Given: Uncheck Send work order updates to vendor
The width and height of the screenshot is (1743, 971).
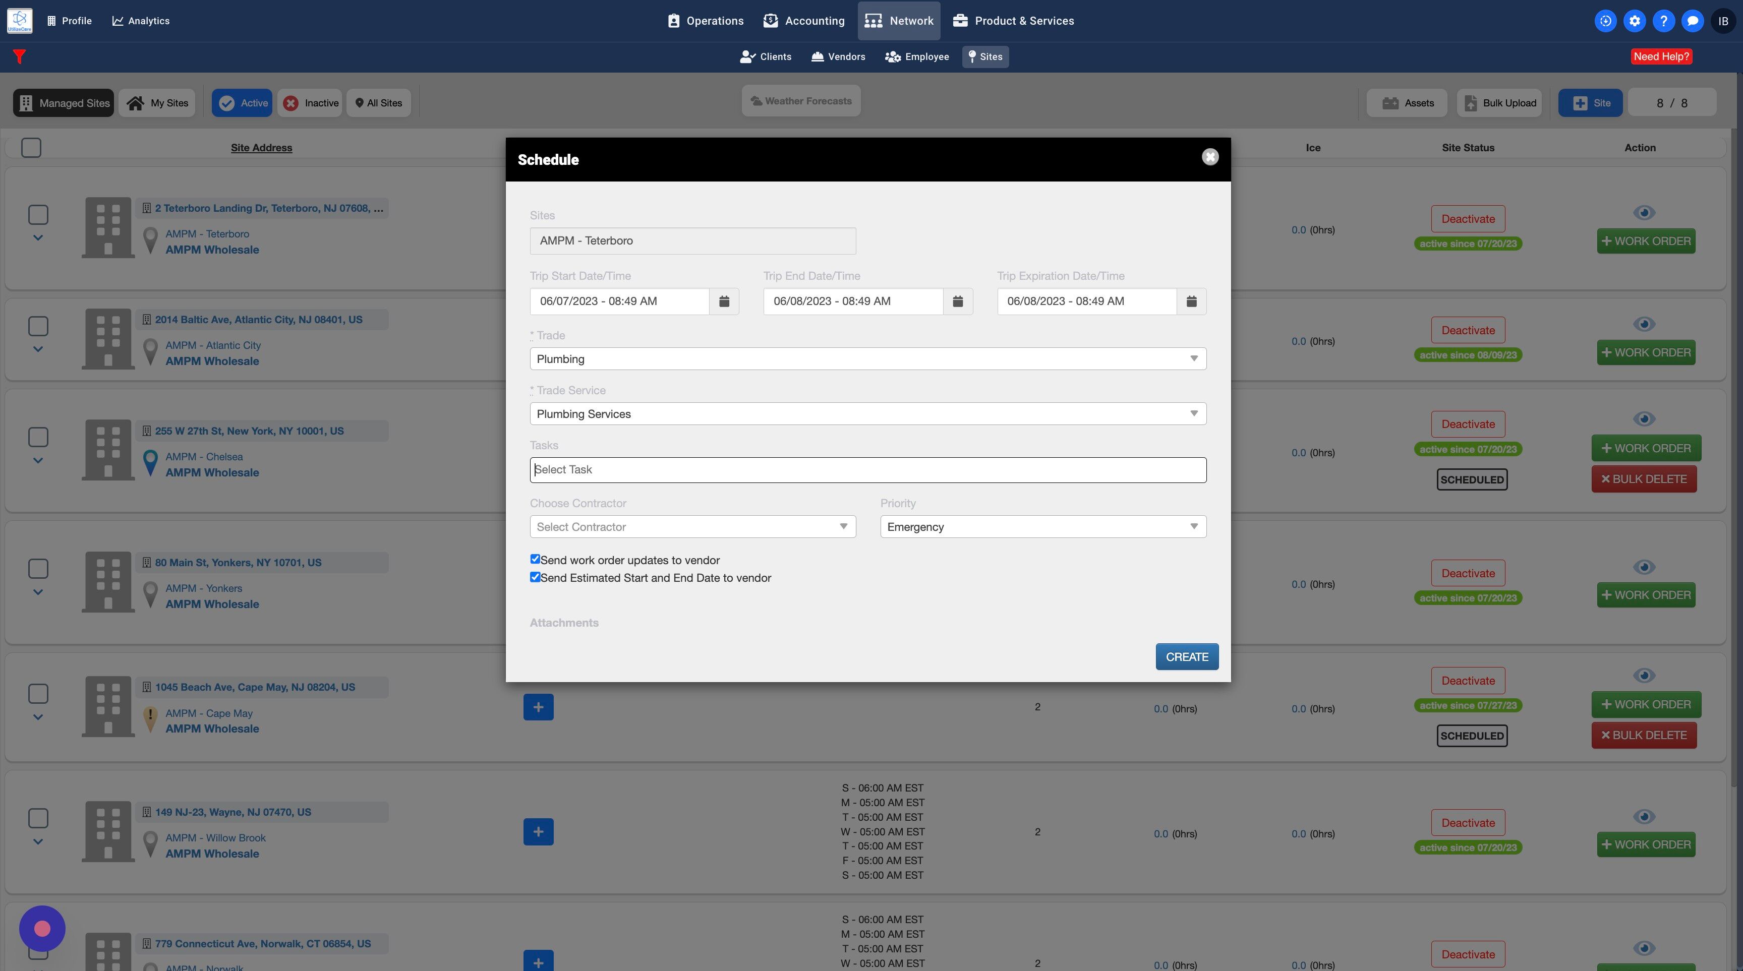Looking at the screenshot, I should tap(535, 559).
